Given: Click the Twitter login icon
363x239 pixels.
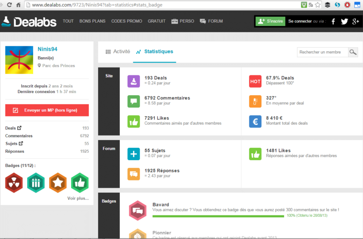Looking at the screenshot, I should (x=344, y=21).
